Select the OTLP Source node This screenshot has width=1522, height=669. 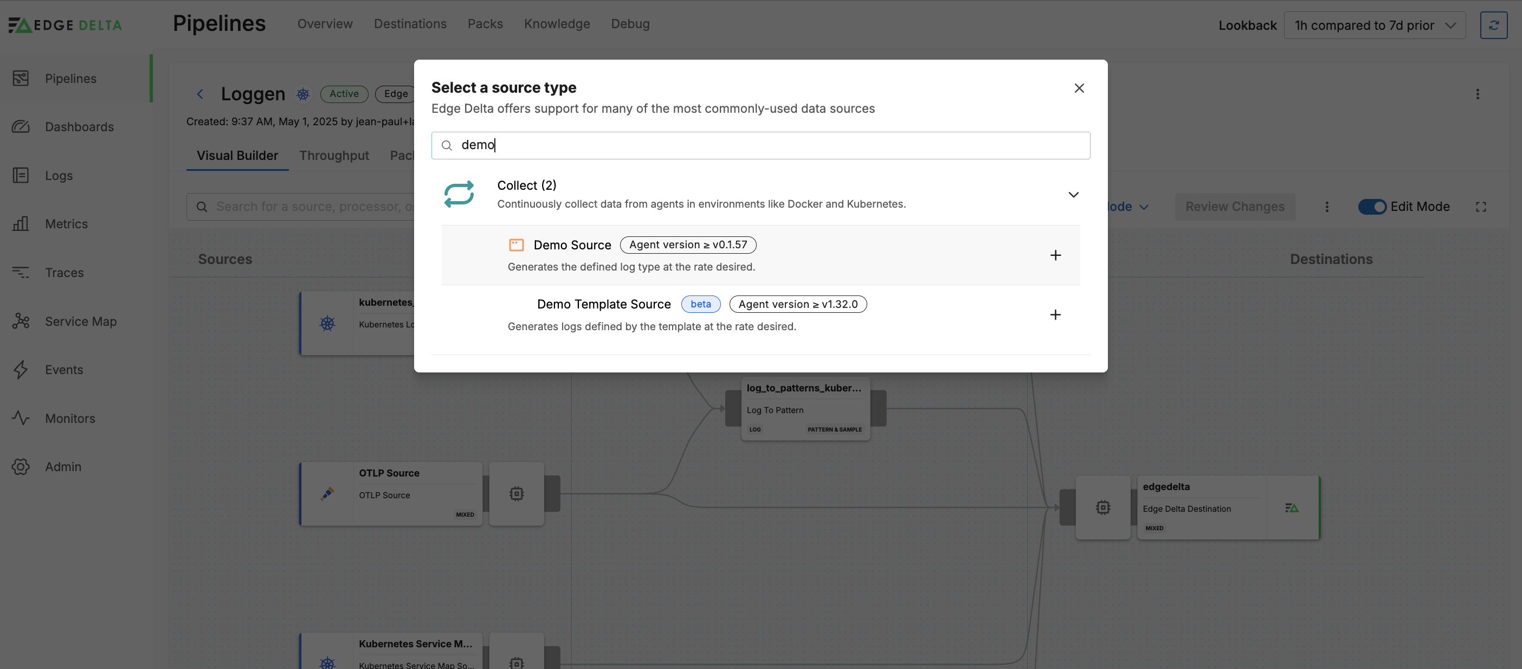391,493
